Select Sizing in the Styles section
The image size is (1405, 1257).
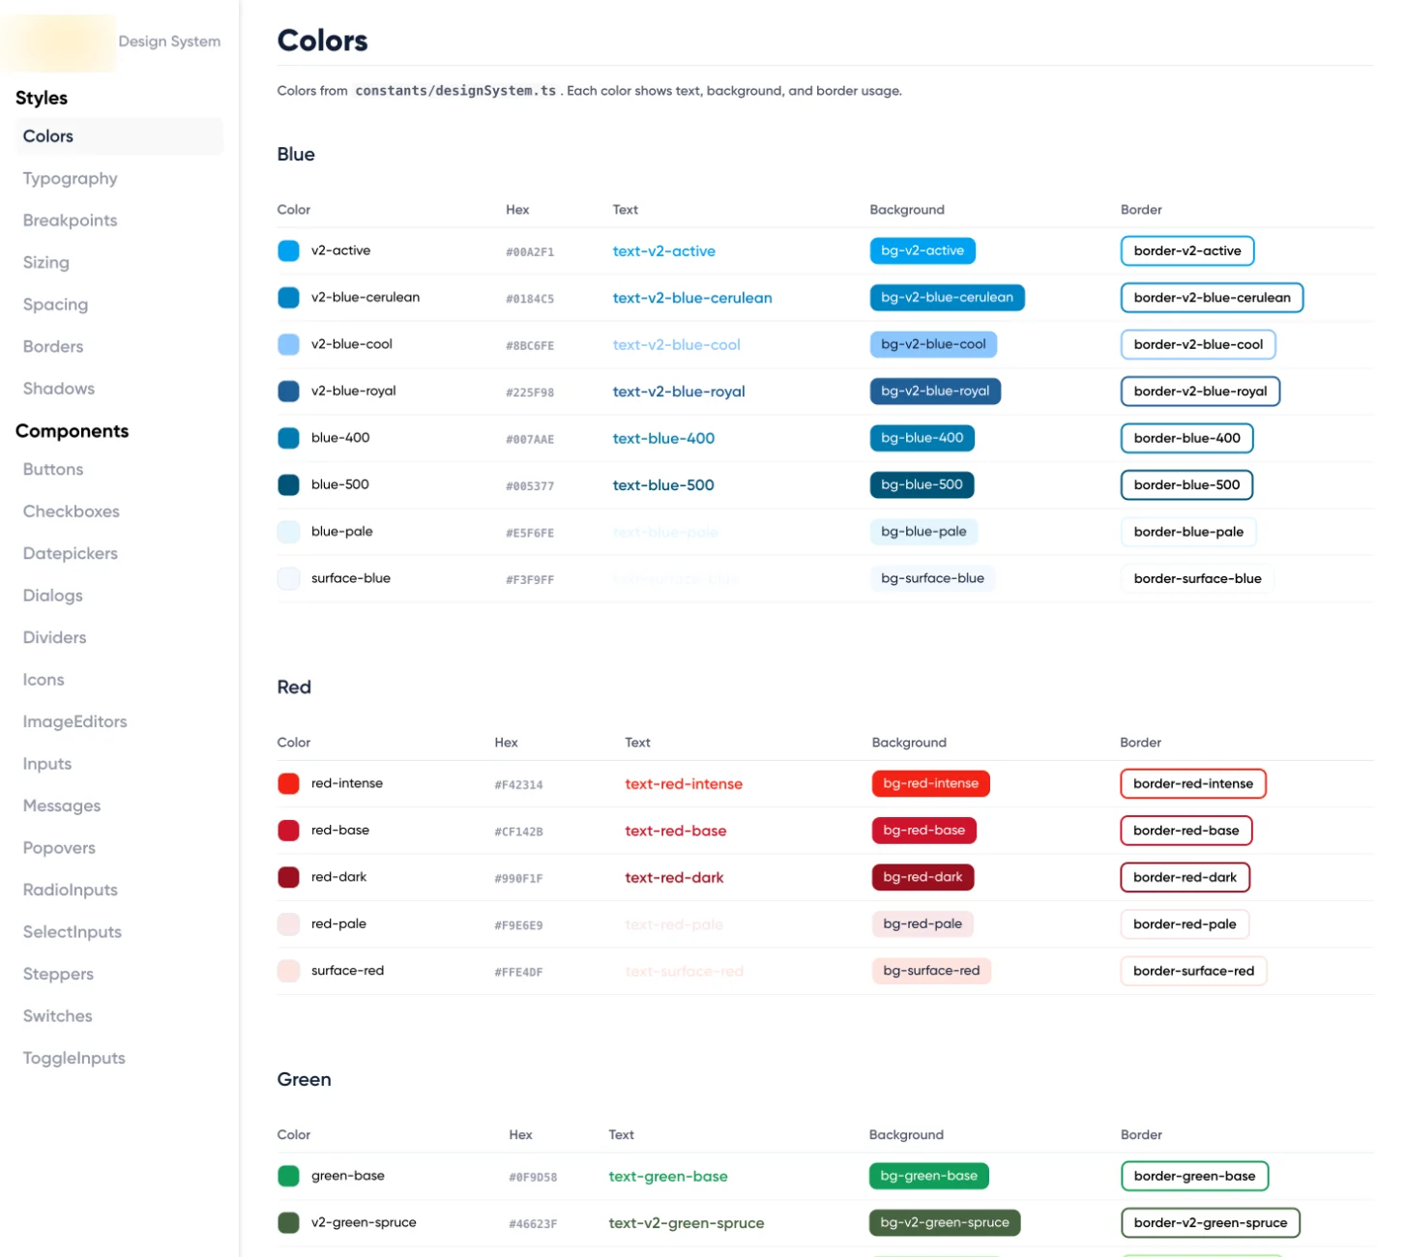45,263
